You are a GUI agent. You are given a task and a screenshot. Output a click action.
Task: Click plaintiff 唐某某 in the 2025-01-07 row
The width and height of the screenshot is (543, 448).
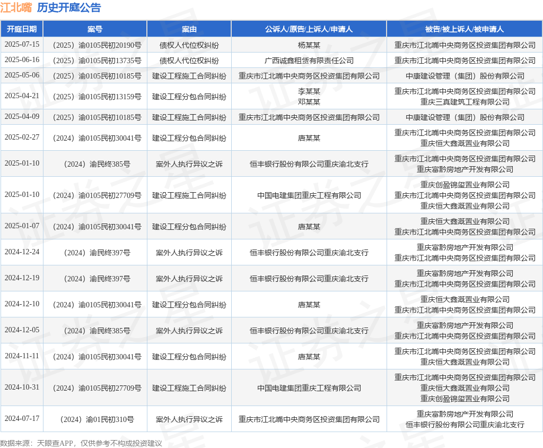(x=309, y=227)
